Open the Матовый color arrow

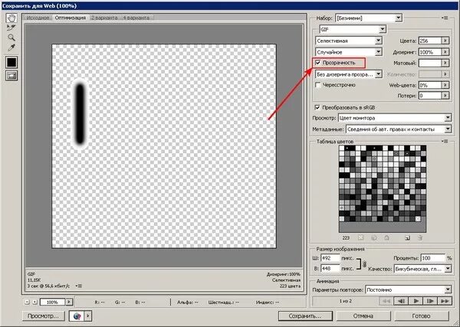tap(445, 63)
